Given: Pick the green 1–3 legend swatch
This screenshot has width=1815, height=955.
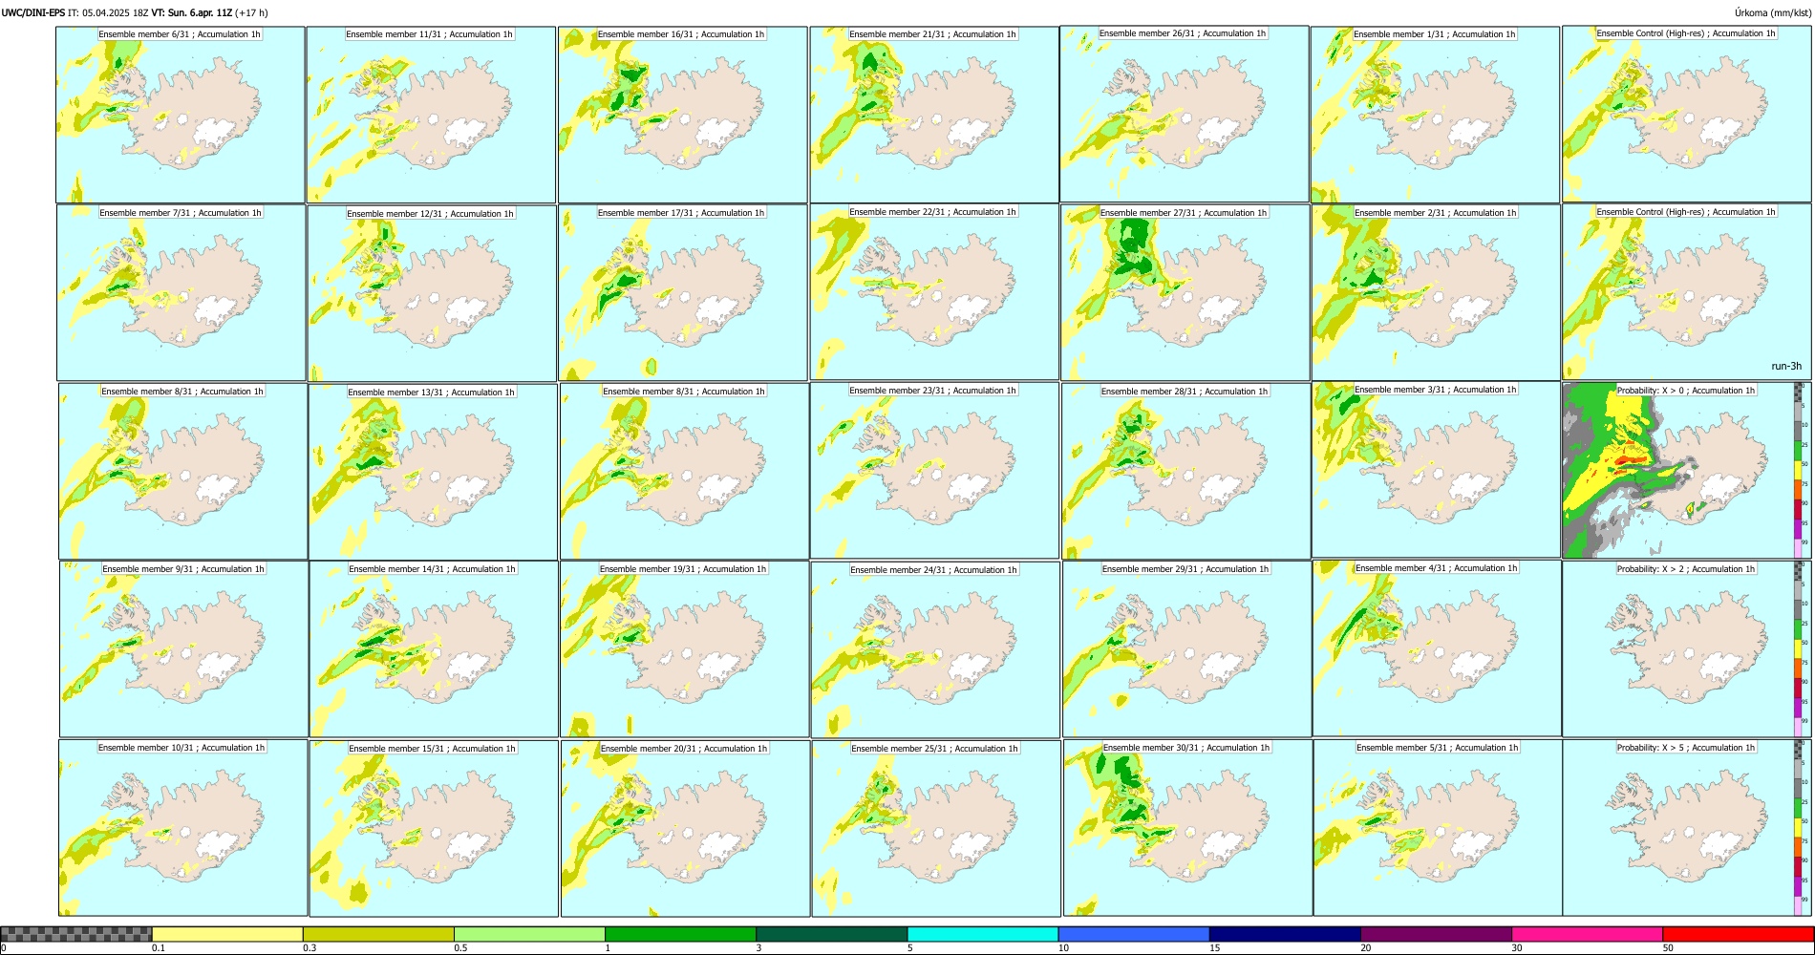Looking at the screenshot, I should tap(680, 934).
